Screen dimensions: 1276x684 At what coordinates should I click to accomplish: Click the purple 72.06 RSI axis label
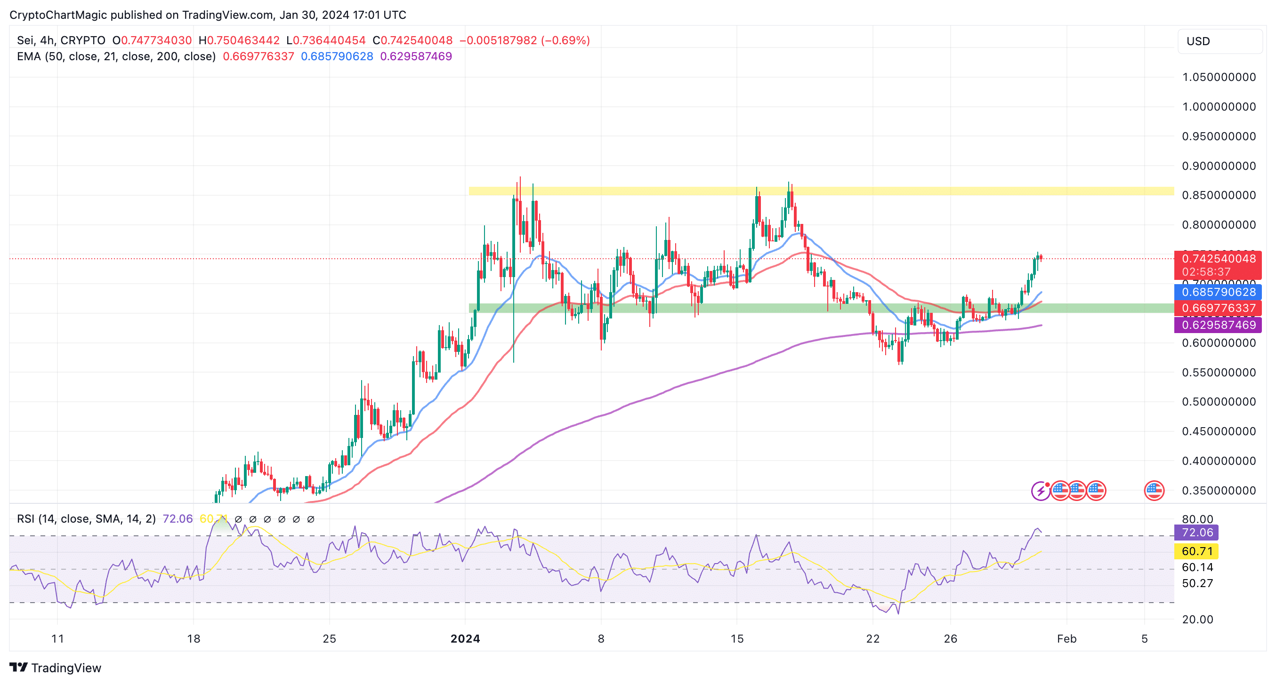click(x=1196, y=533)
